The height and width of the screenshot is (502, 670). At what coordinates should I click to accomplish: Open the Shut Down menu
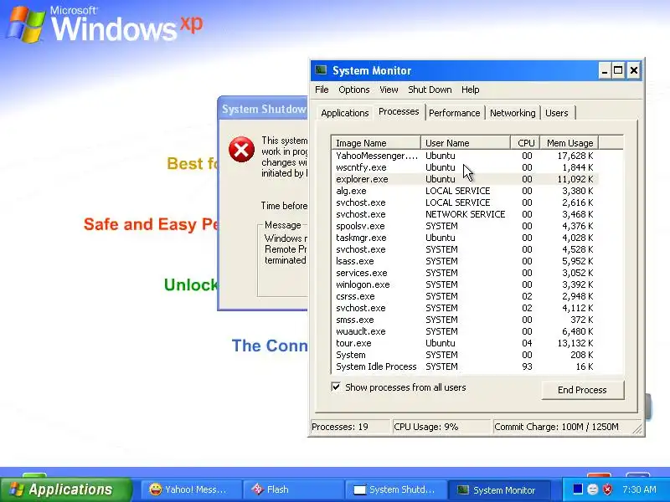point(430,90)
